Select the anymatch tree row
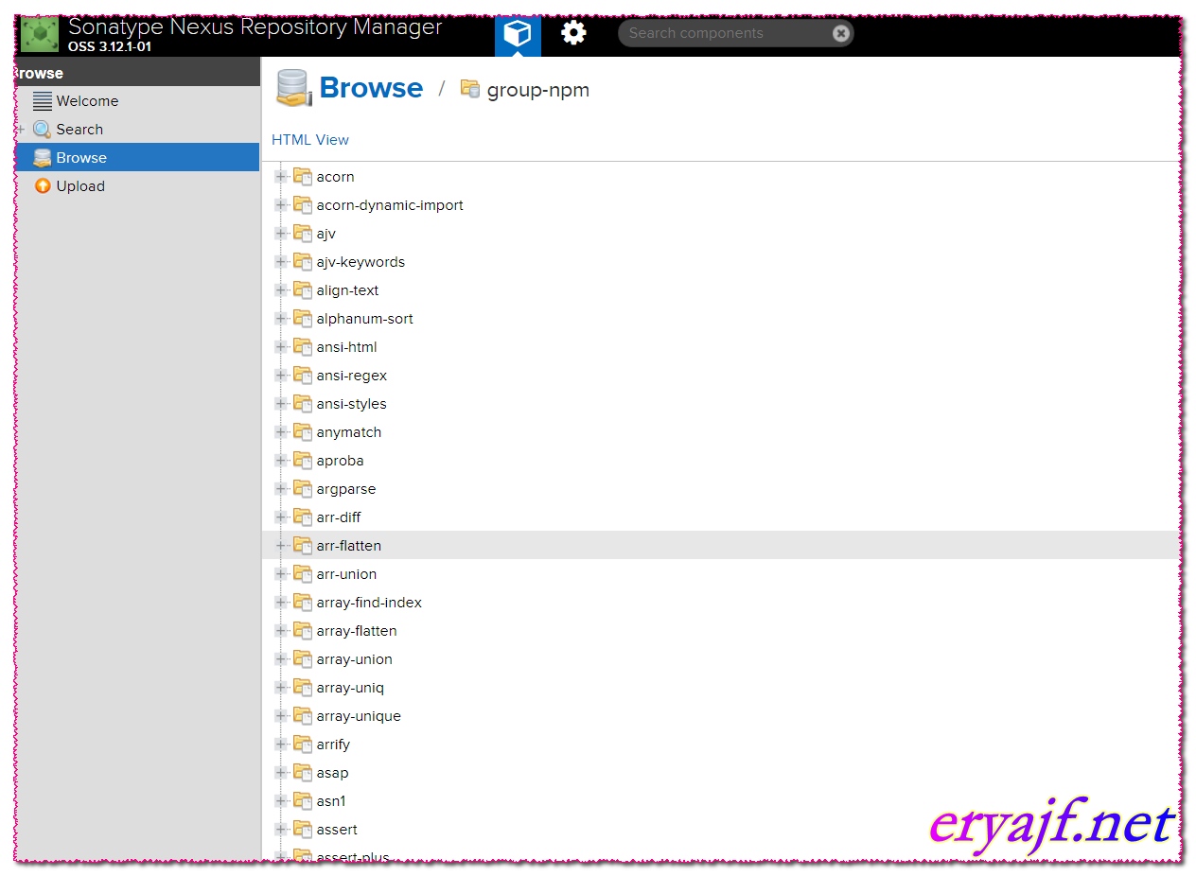Image resolution: width=1196 pixels, height=876 pixels. point(721,432)
